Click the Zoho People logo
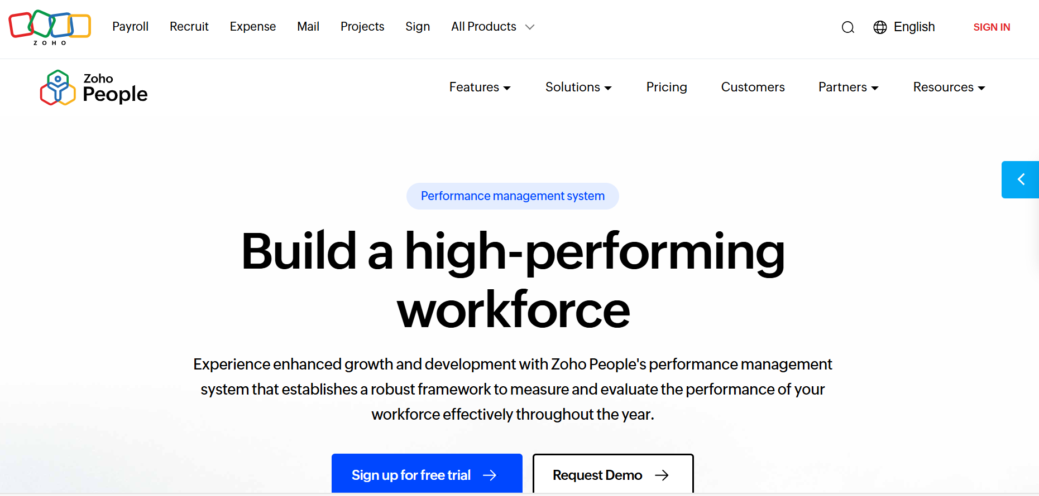The height and width of the screenshot is (496, 1039). [94, 87]
